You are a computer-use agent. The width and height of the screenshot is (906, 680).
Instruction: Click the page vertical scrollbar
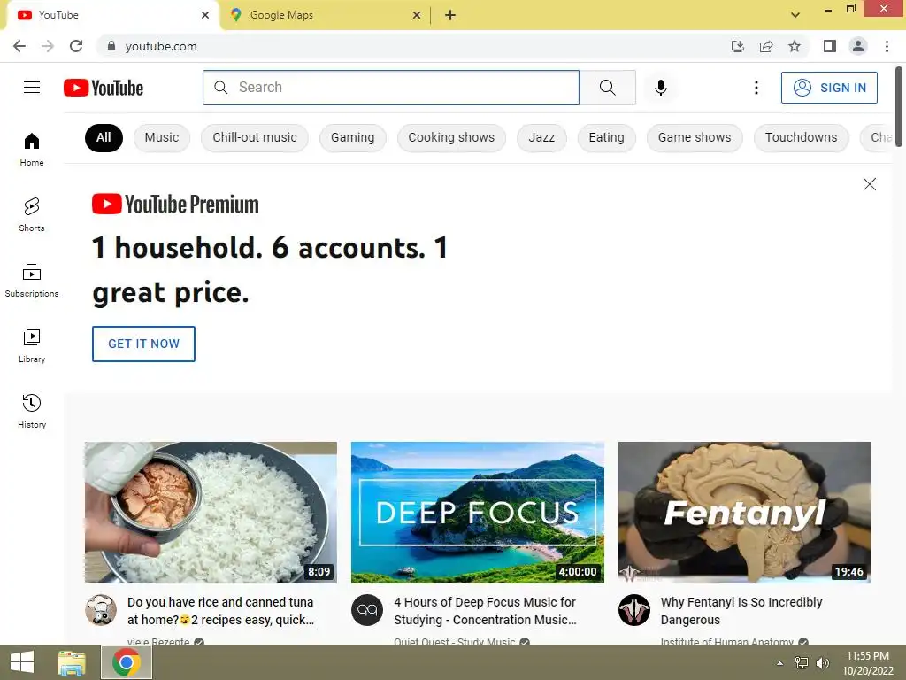[899, 106]
